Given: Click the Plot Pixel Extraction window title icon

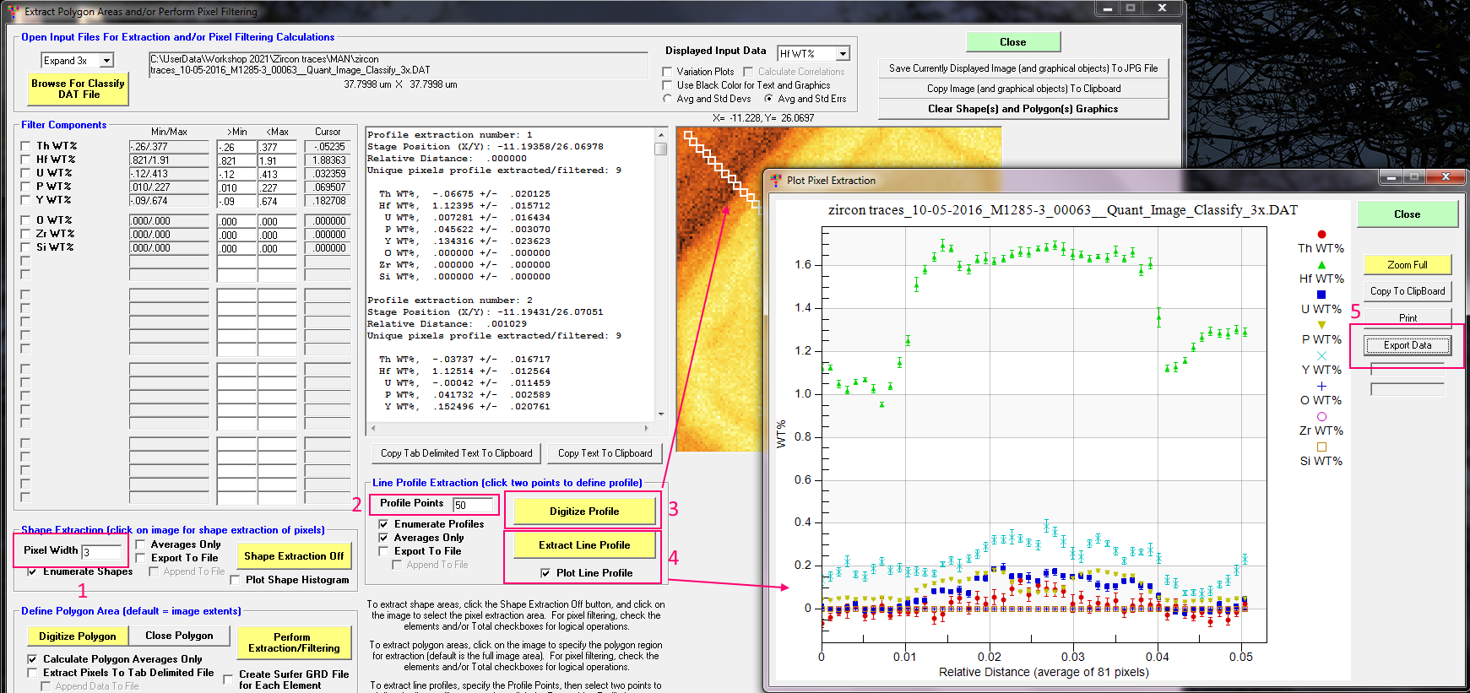Looking at the screenshot, I should 776,180.
